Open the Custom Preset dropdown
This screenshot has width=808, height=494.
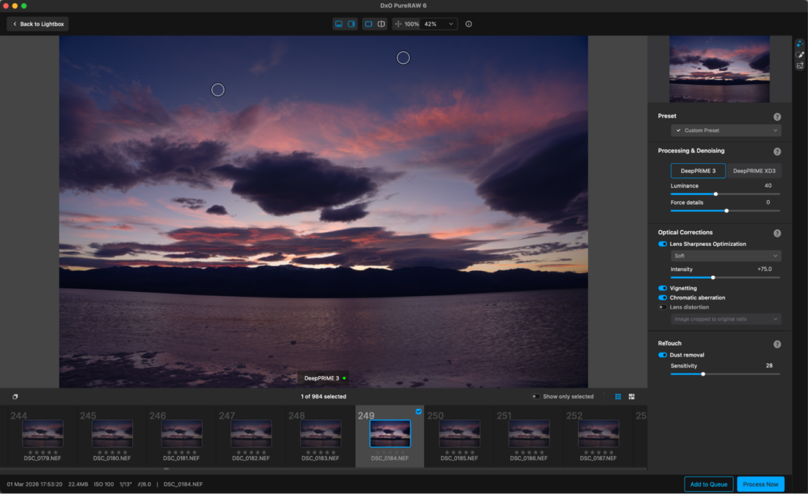pyautogui.click(x=725, y=130)
